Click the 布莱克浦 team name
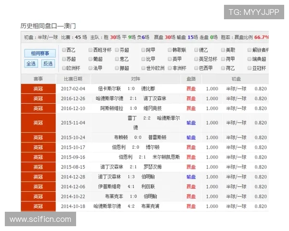Screen dimensions: 289x231 [150, 206]
